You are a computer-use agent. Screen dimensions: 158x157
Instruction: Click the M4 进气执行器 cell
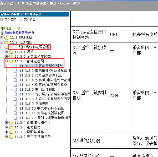[x=89, y=141]
